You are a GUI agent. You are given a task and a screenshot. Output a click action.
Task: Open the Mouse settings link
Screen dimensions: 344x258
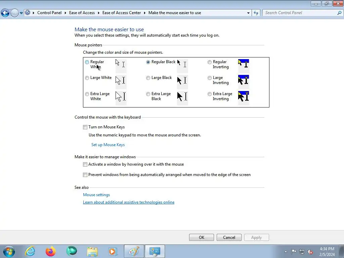(x=96, y=195)
